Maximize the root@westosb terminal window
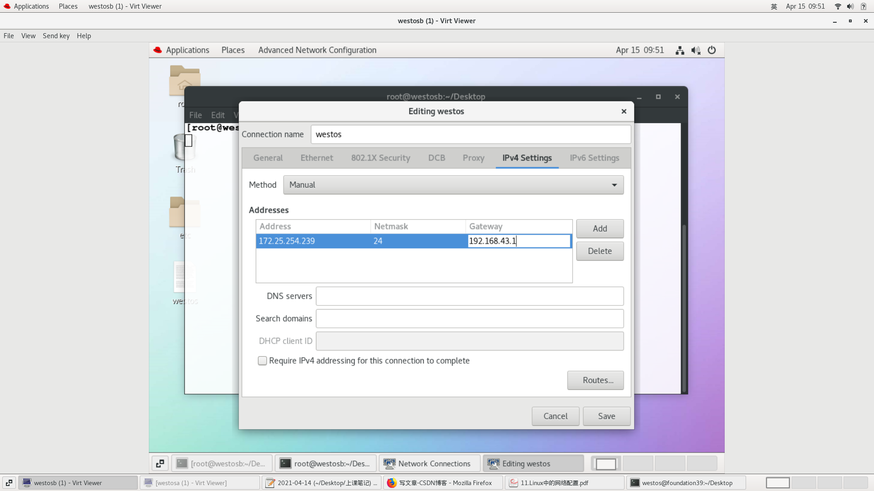Image resolution: width=874 pixels, height=491 pixels. (x=658, y=97)
